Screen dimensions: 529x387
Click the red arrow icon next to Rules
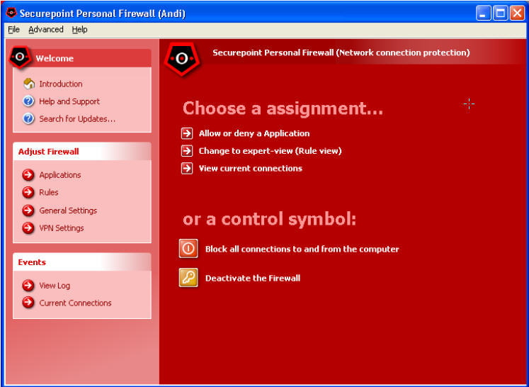click(x=28, y=192)
